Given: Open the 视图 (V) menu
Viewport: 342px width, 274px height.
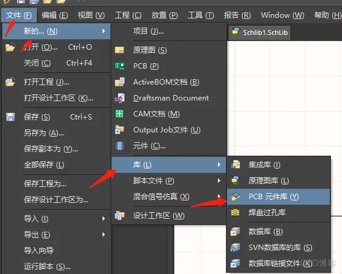Looking at the screenshot, I should pos(91,15).
